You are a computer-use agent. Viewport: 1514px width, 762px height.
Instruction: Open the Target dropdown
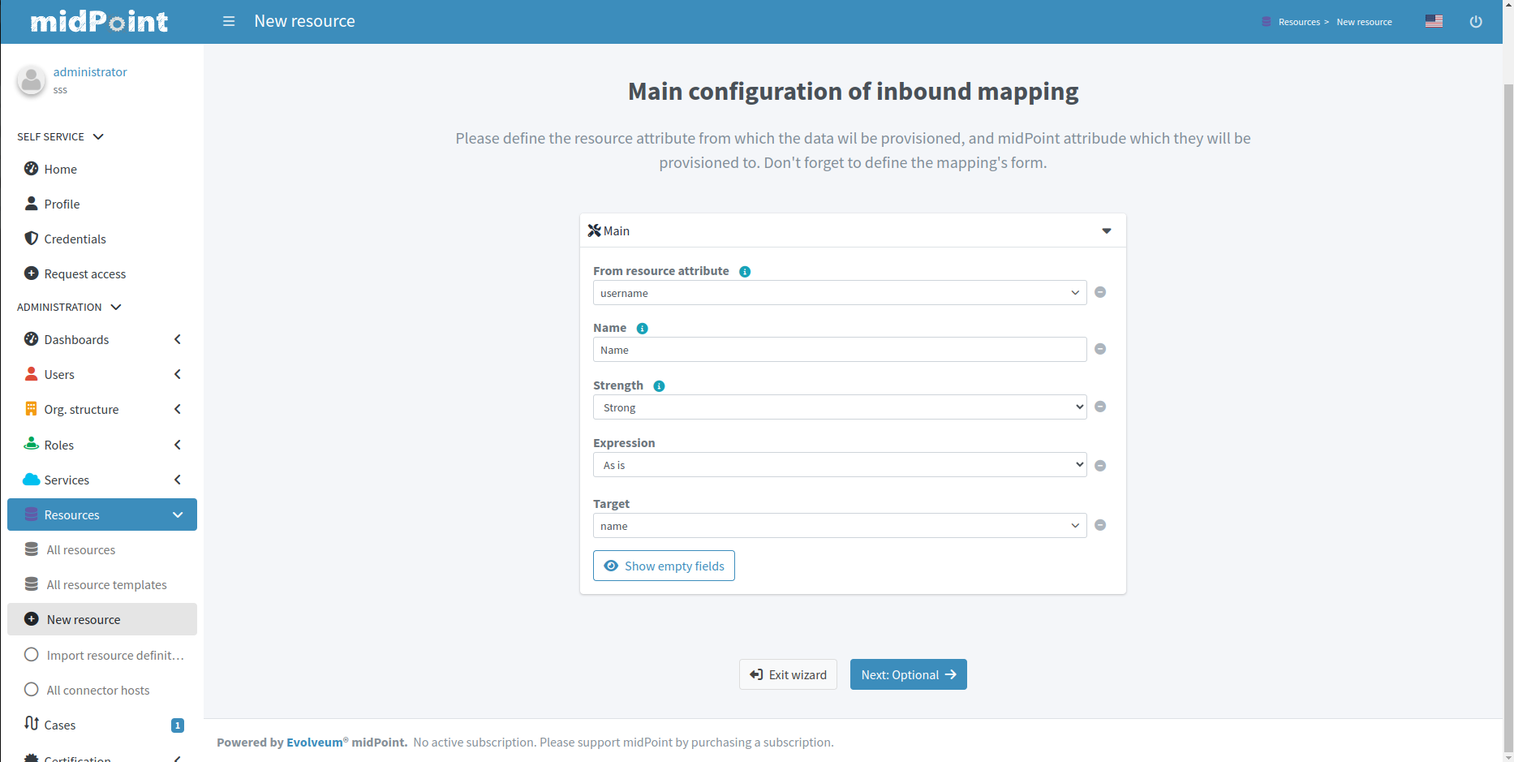tap(839, 526)
